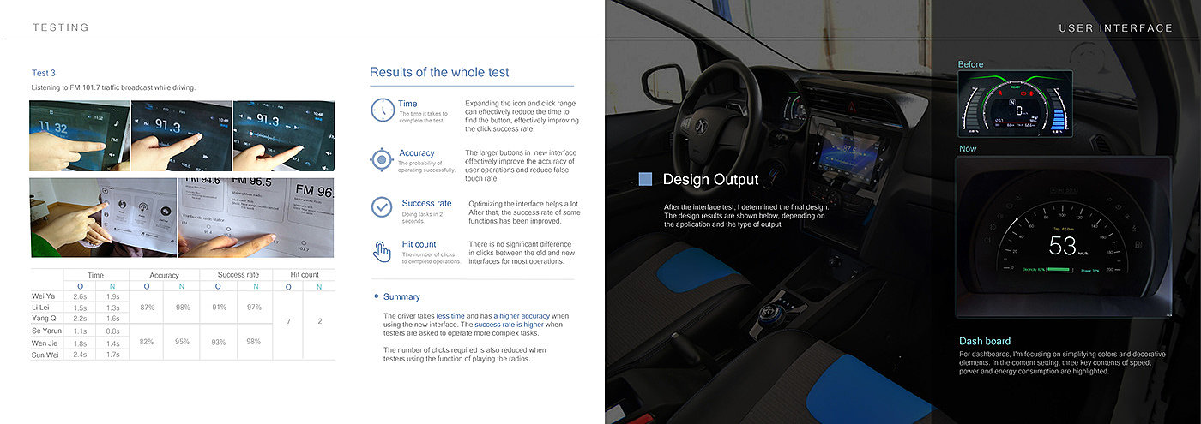Viewport: 1201px width, 424px height.
Task: Click the hit count value 2
Action: [320, 321]
